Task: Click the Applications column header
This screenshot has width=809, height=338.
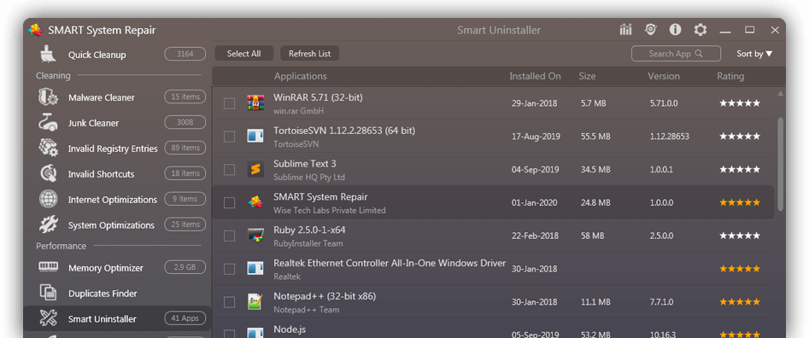Action: pyautogui.click(x=301, y=76)
